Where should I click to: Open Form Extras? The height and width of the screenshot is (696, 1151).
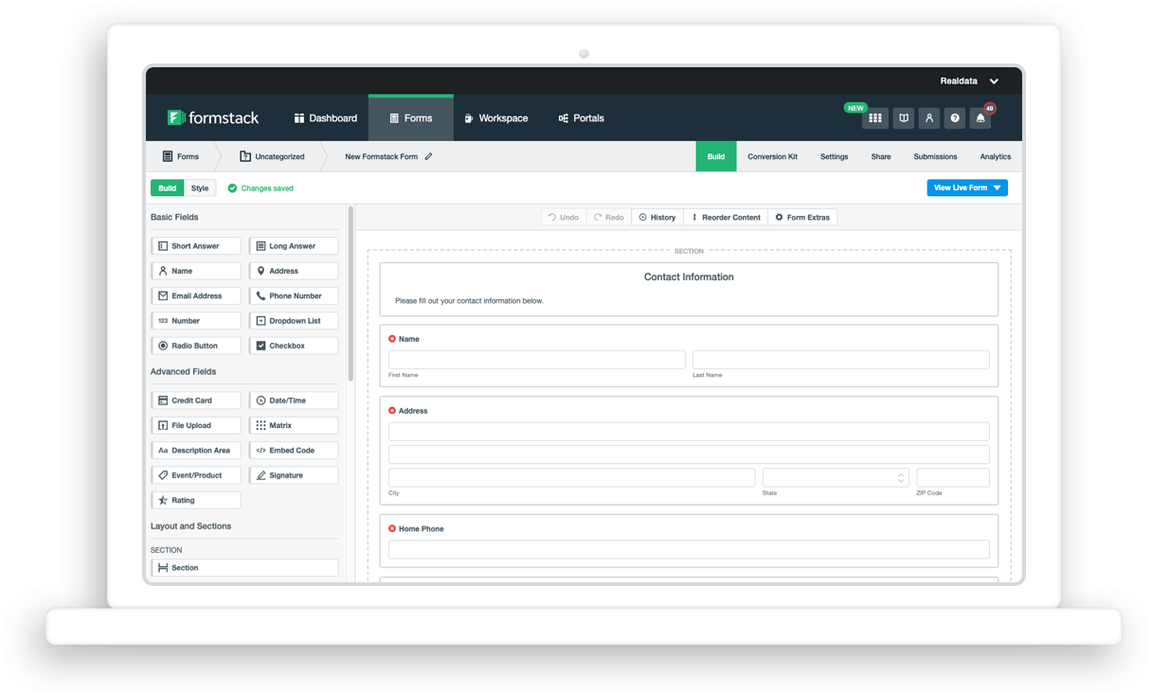802,218
